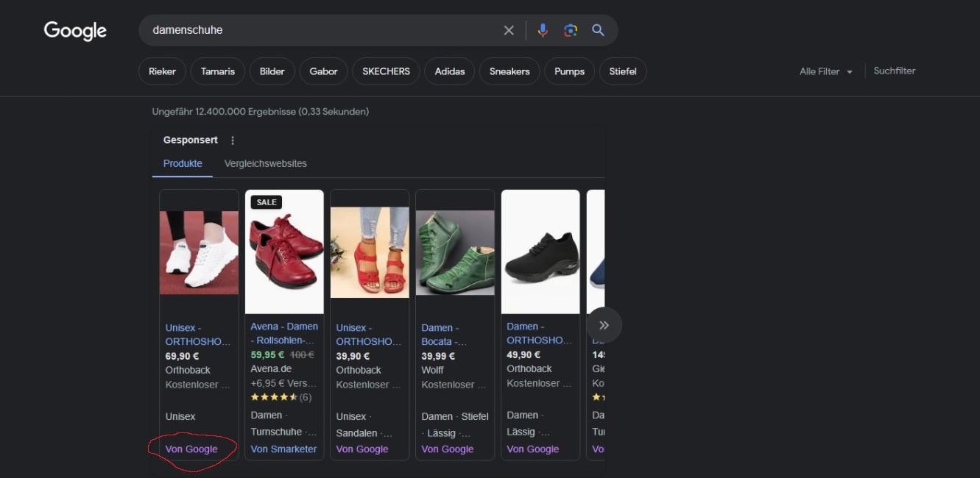Viewport: 980px width, 478px height.
Task: Click the Google logo
Action: pyautogui.click(x=75, y=31)
